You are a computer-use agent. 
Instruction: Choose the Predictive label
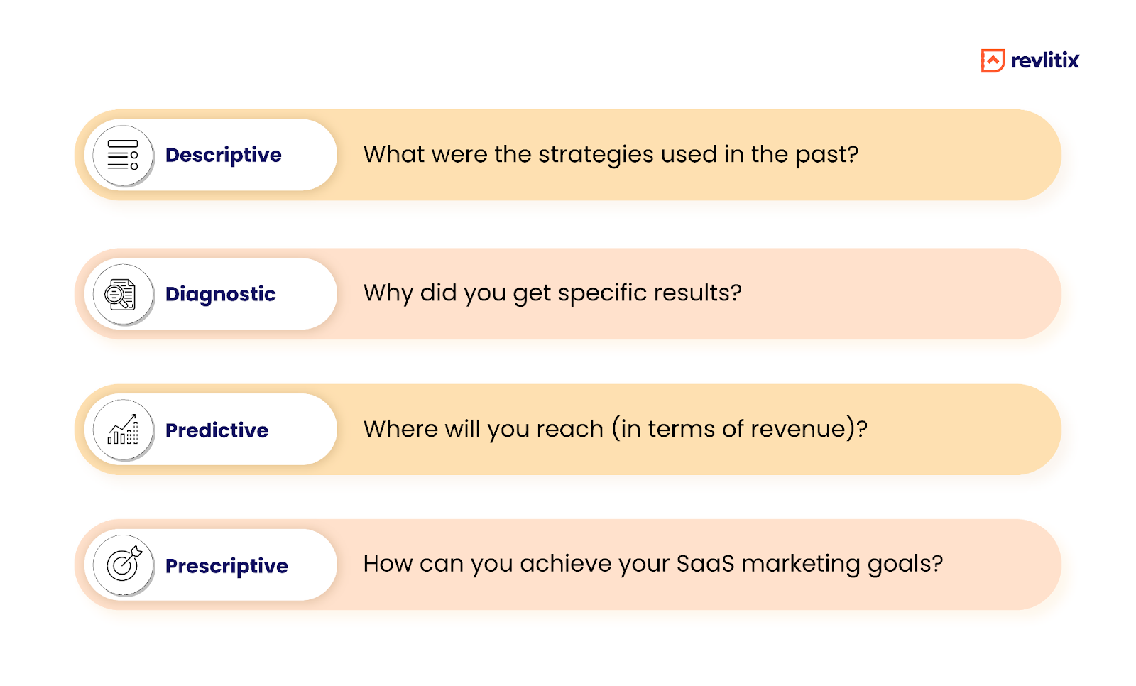[217, 430]
